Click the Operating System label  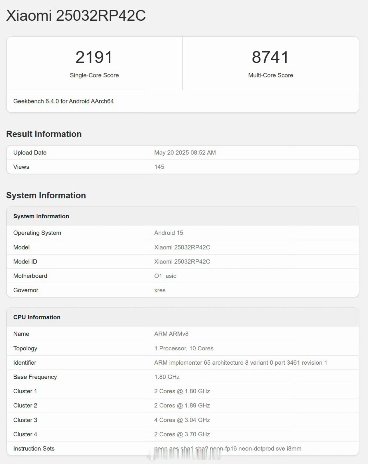pos(37,233)
